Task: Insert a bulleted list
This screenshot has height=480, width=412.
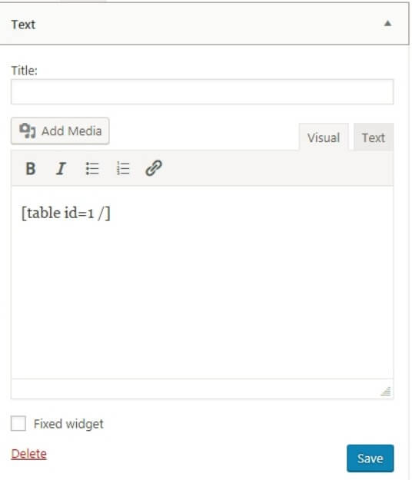Action: point(92,168)
